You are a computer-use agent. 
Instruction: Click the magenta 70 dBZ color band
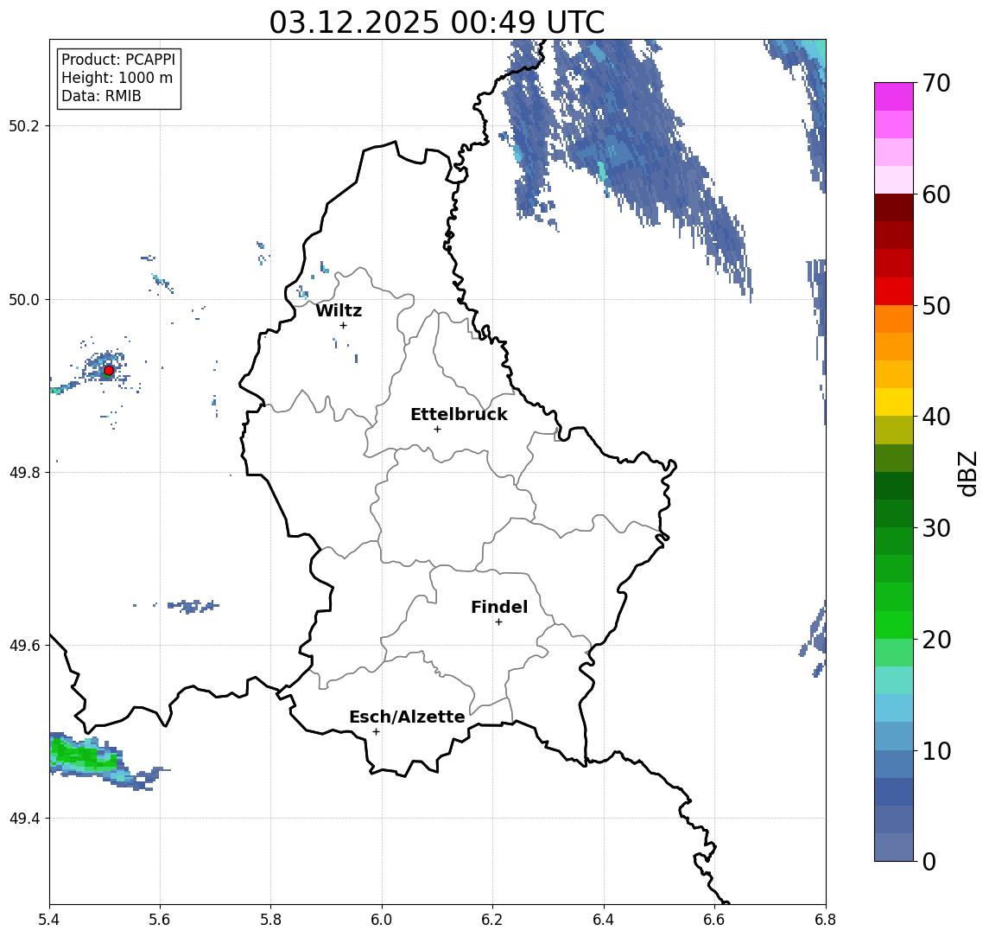point(894,97)
